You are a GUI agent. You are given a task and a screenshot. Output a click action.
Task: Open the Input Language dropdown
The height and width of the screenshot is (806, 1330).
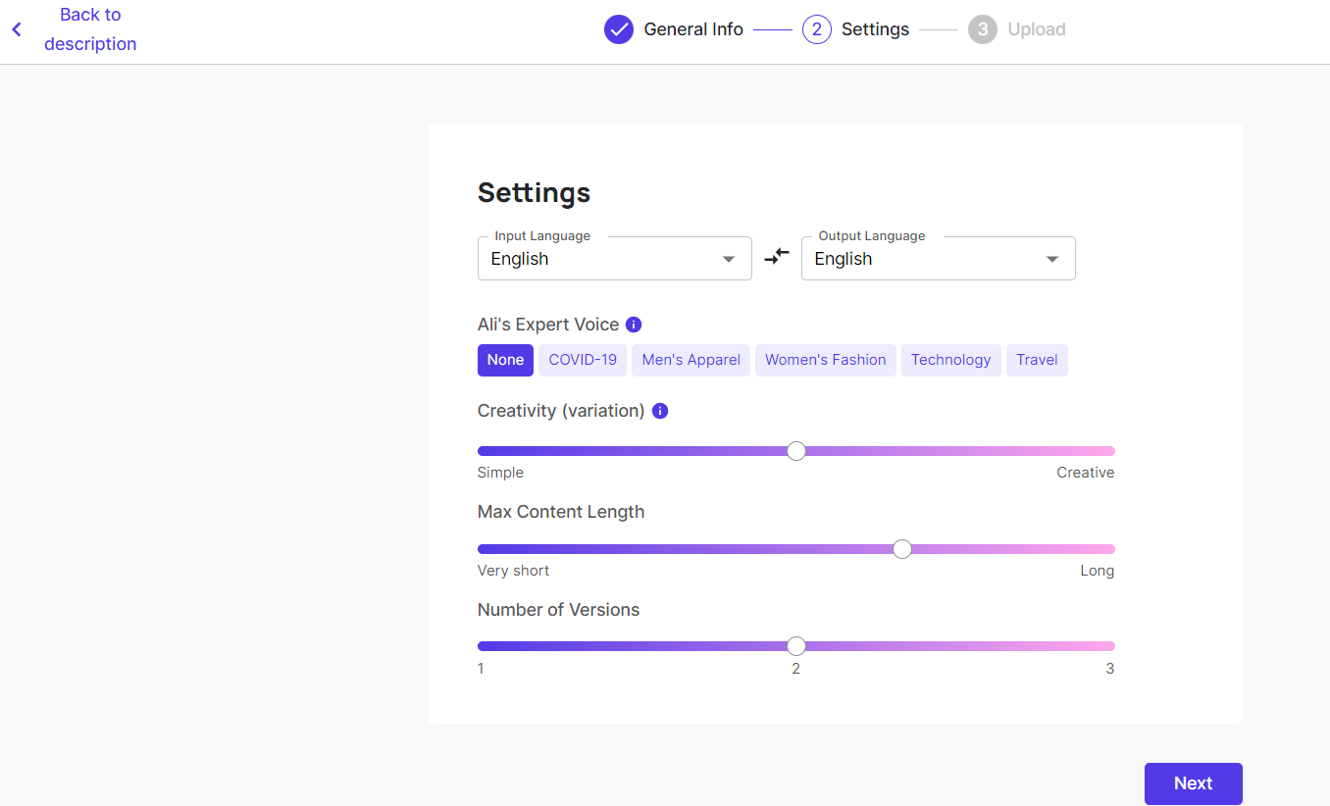[x=614, y=259]
